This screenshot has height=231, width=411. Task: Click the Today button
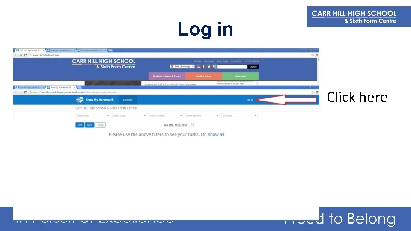[x=100, y=125]
